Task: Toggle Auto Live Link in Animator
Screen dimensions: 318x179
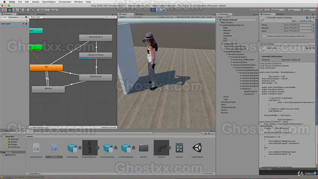Action: click(110, 17)
